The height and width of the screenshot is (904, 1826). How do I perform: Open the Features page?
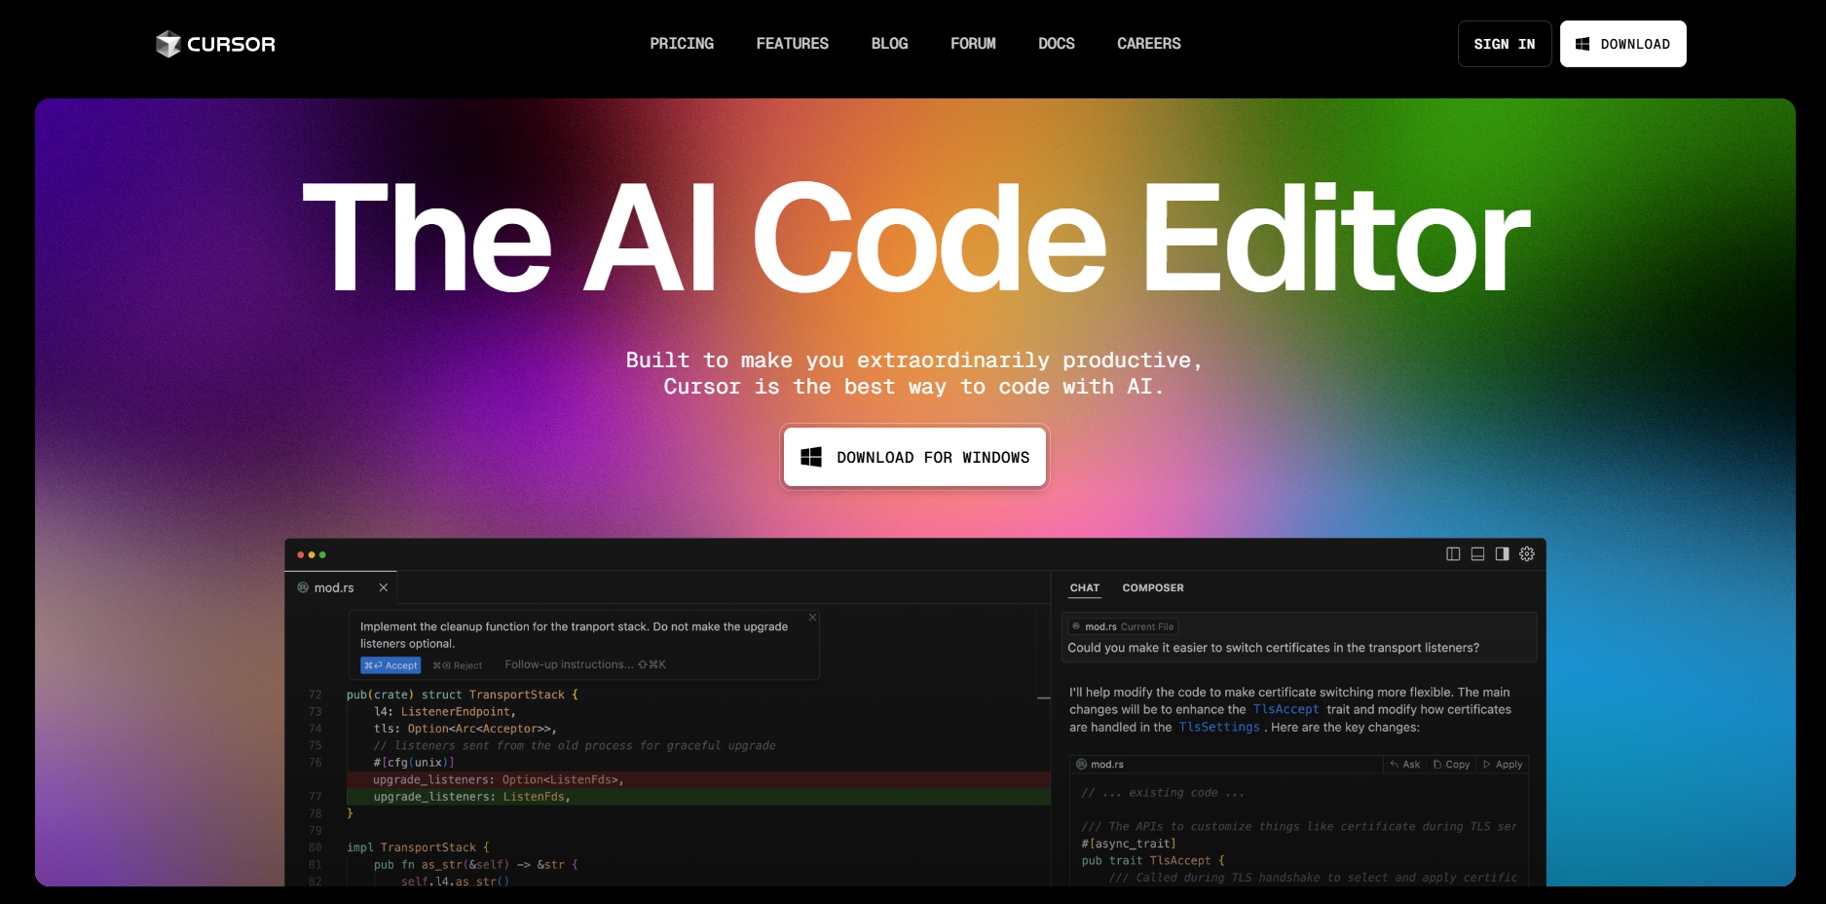[x=792, y=44]
